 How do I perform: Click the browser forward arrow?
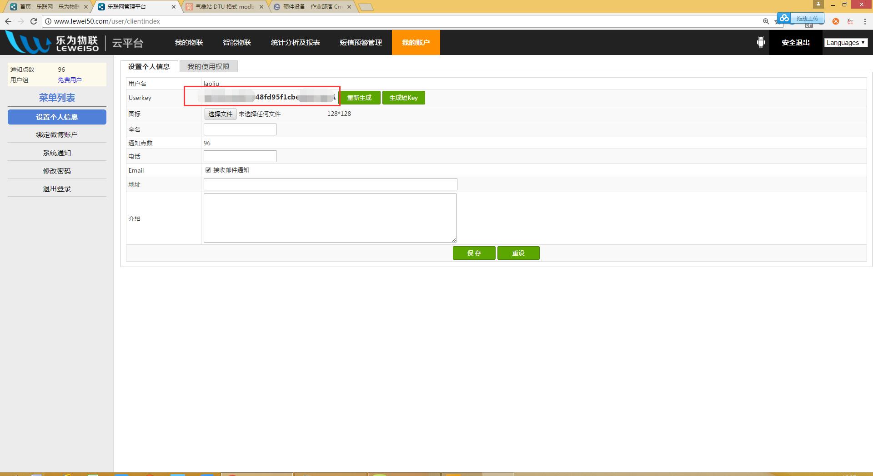pos(21,21)
